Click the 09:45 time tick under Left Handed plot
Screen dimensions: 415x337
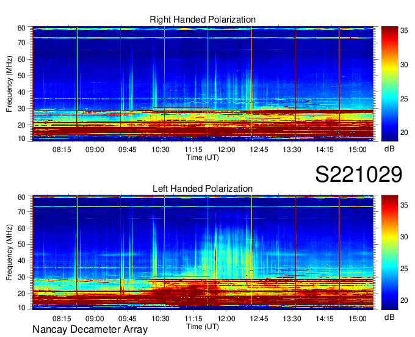(128, 319)
